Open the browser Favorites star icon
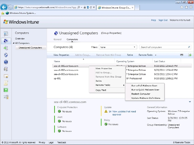 (186, 7)
